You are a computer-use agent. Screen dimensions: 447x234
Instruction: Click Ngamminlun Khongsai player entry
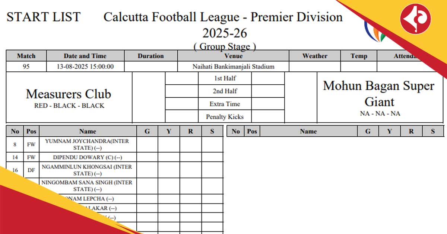pos(87,170)
